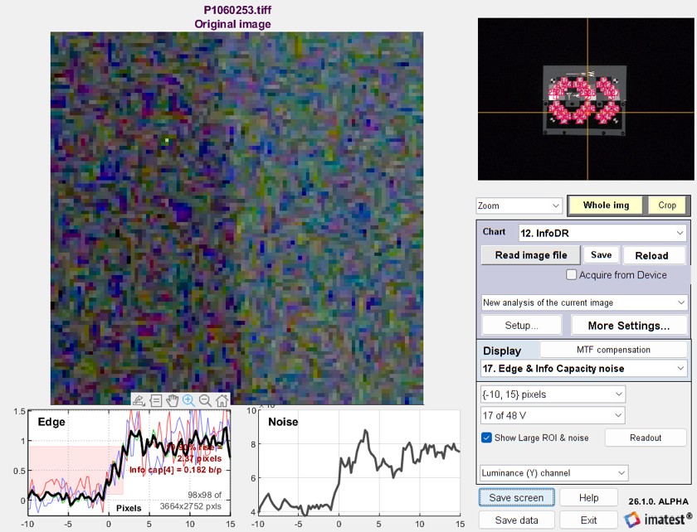Viewport: 697px width, 532px height.
Task: Select the zoom out magnifier
Action: coord(205,400)
